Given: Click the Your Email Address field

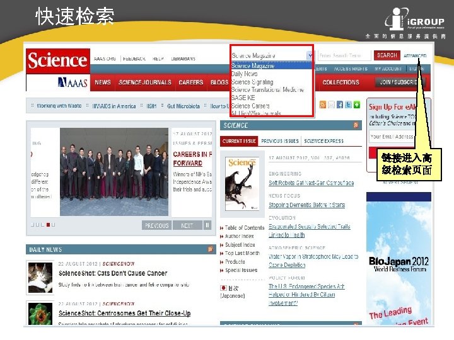Looking at the screenshot, I should [x=393, y=137].
